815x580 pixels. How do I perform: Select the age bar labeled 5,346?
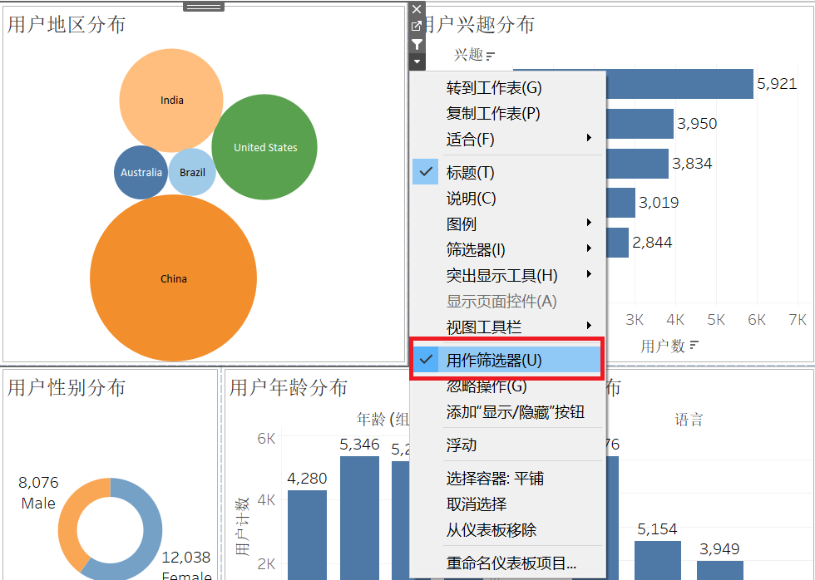[359, 519]
